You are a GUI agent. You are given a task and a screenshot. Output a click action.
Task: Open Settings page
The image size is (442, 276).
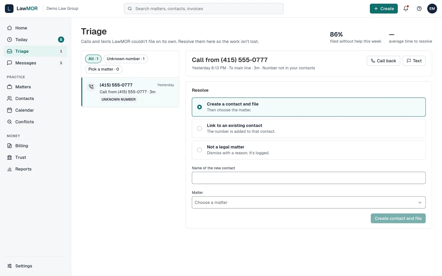pos(35,266)
